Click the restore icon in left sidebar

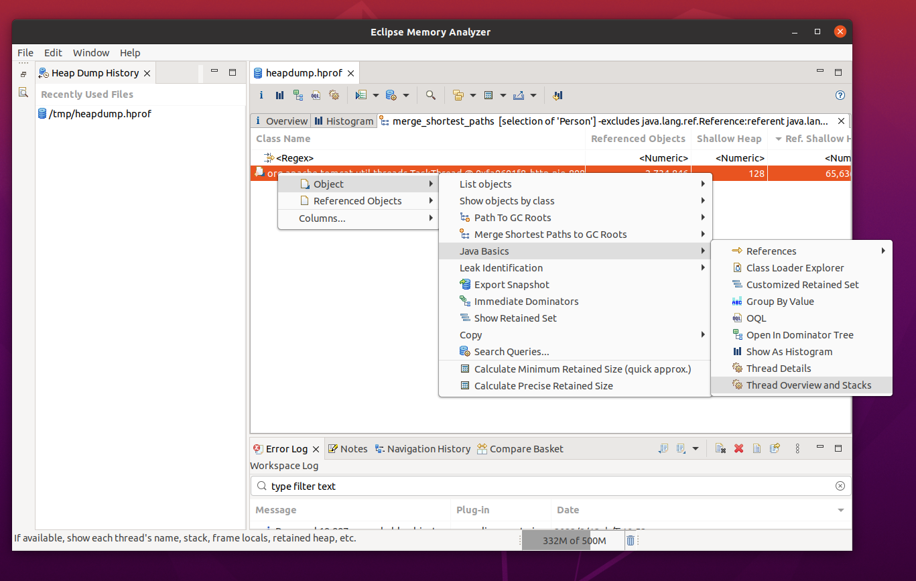23,74
